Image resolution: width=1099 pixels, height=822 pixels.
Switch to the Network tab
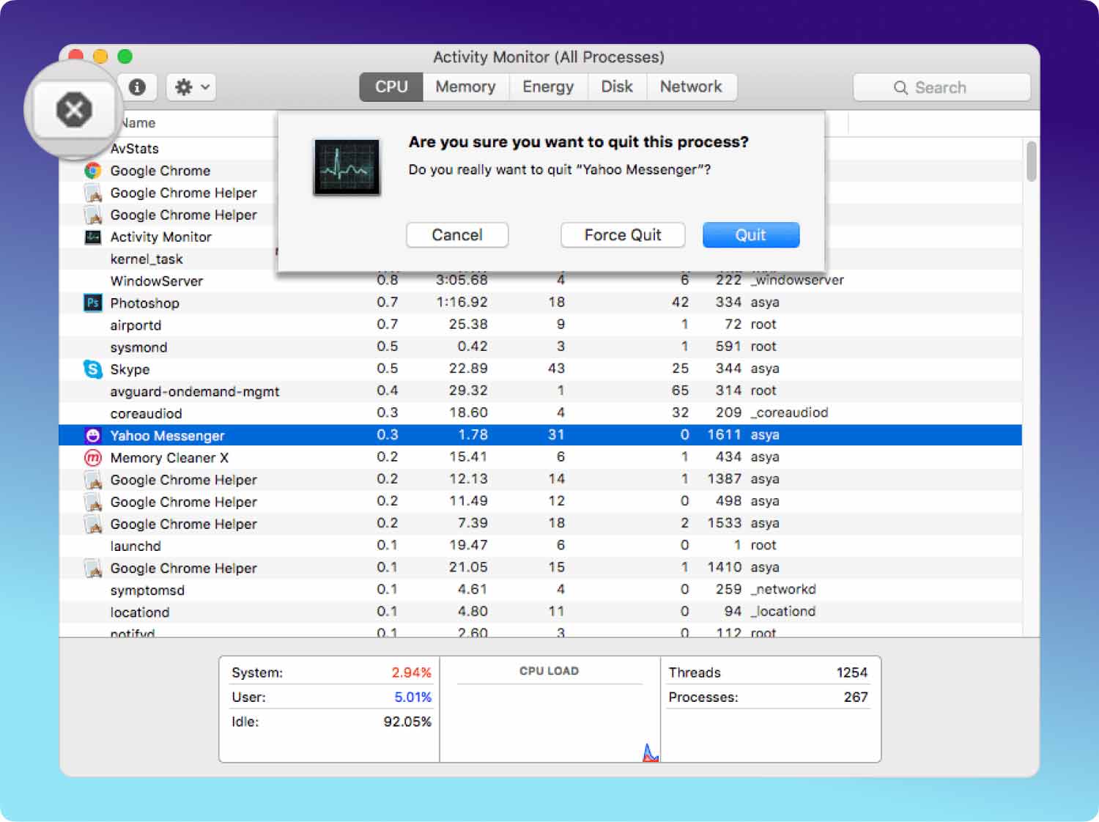(x=691, y=86)
